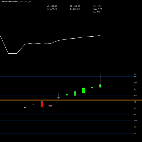Image resolution: width=142 pixels, height=142 pixels.
Task: Click the CUBEINVIT_IV symbol title
Action: [x=25, y=2]
